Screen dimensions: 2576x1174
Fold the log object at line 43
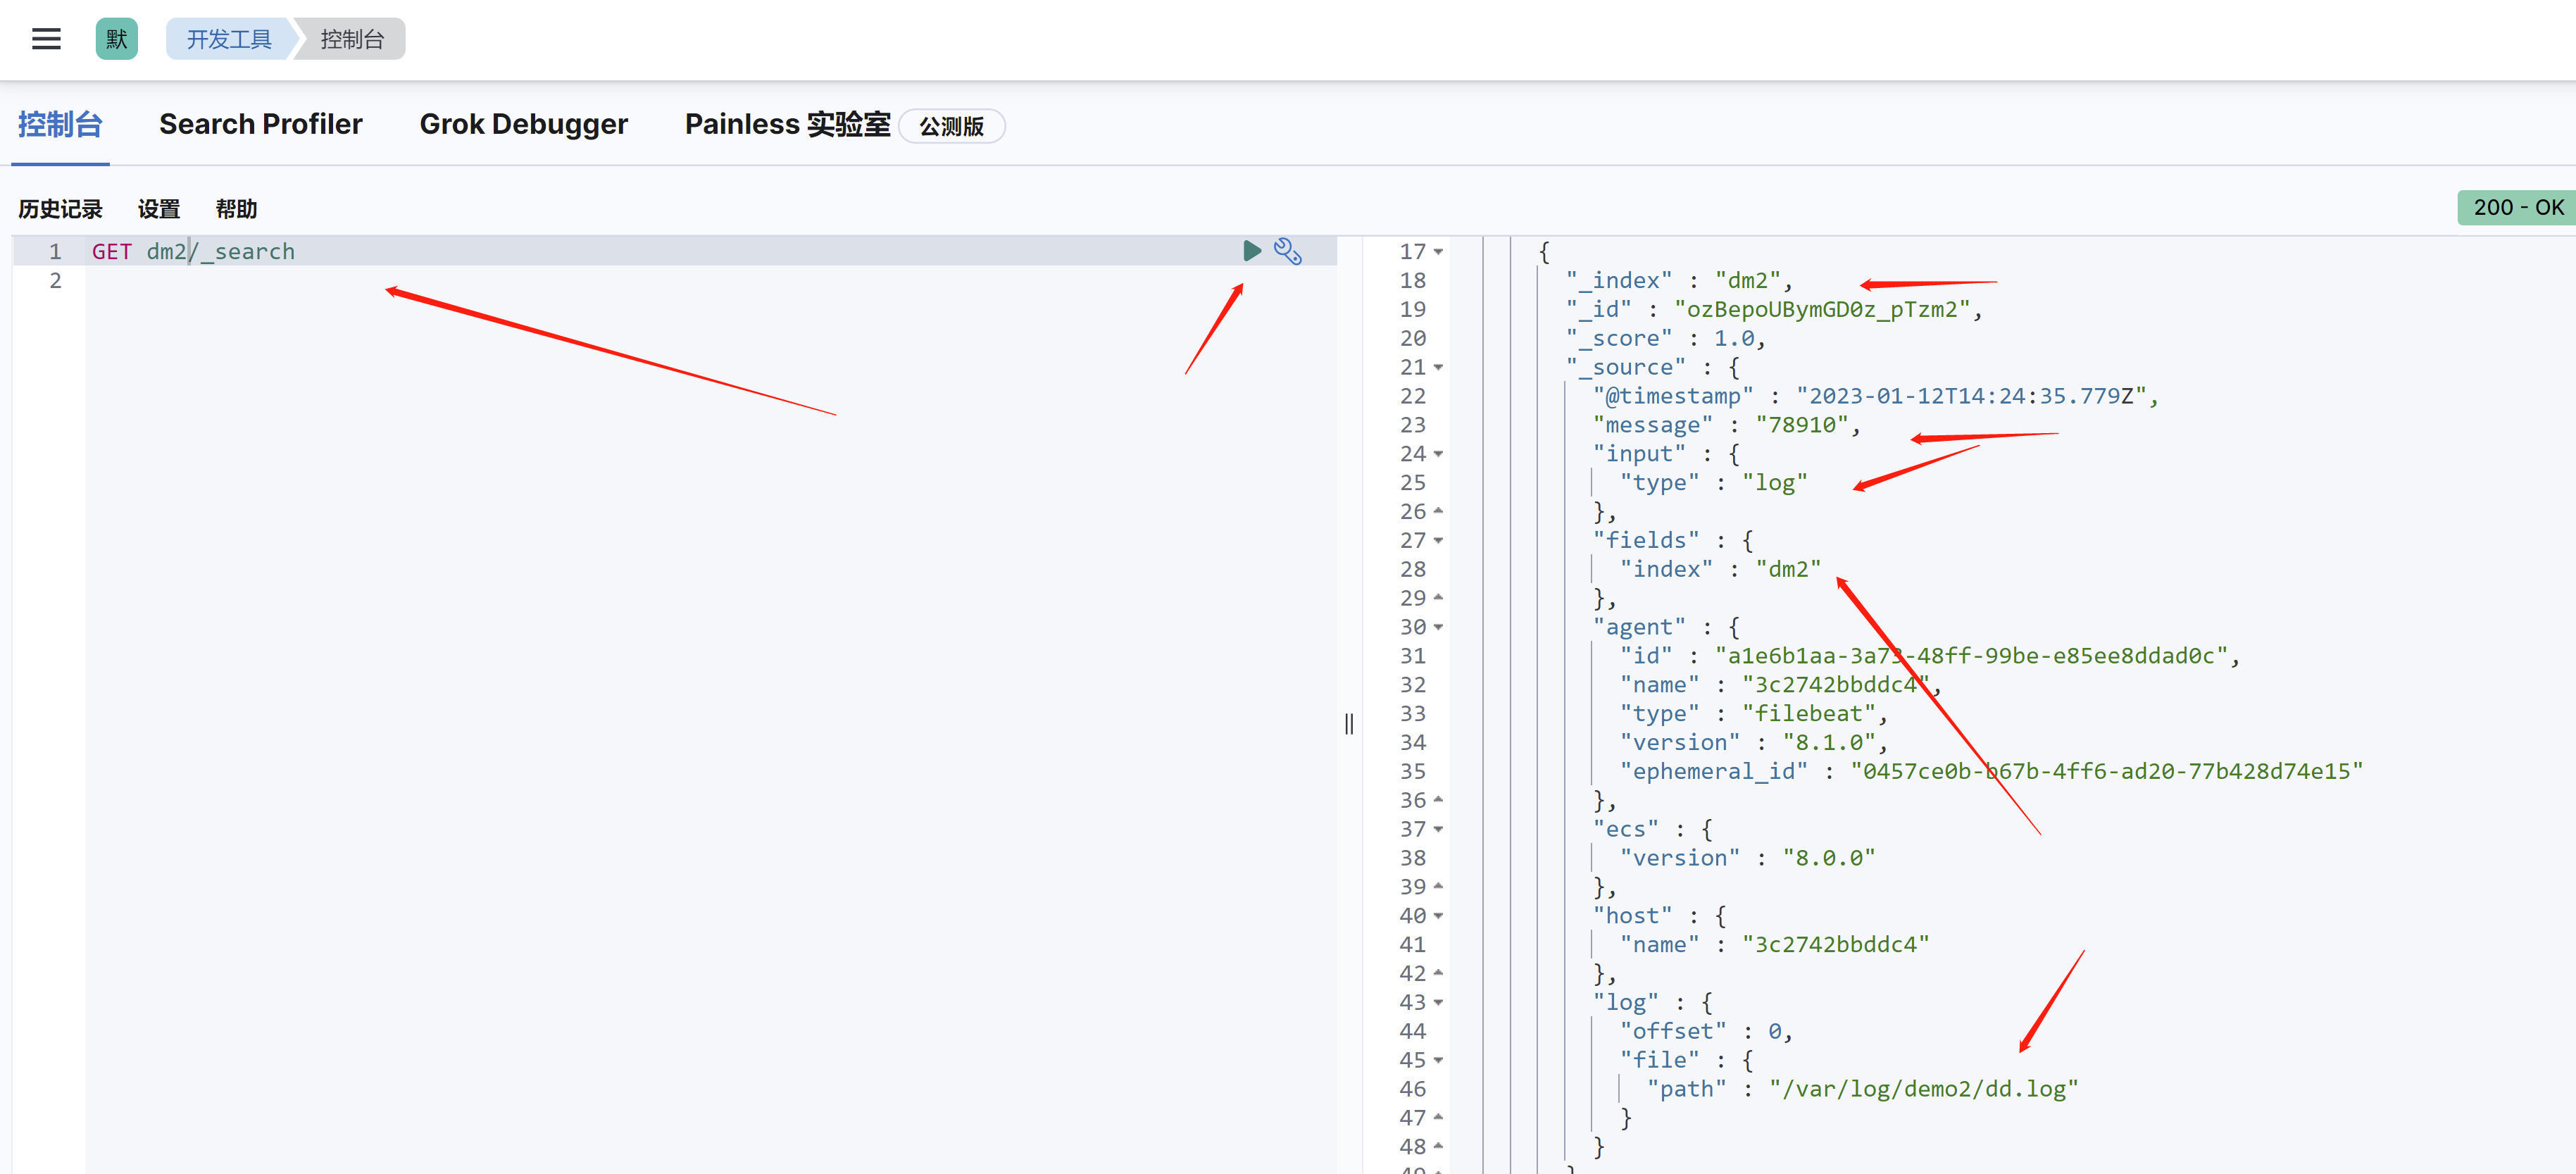(1439, 1003)
